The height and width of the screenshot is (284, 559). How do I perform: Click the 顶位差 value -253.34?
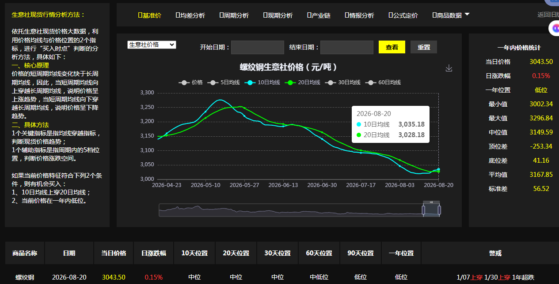(541, 146)
